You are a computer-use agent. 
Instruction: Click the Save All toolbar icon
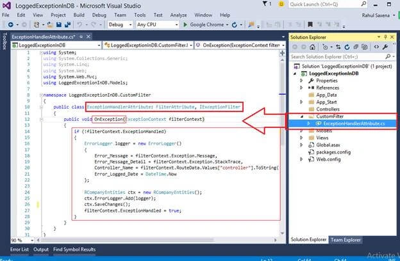[x=67, y=25]
